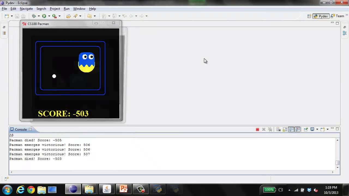This screenshot has height=196, width=349.
Task: Click the External Tools run icon
Action: pos(55,16)
